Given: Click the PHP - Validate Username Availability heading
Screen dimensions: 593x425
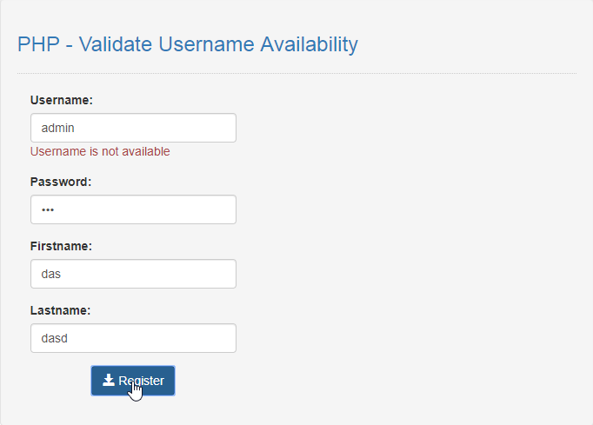Looking at the screenshot, I should click(188, 44).
